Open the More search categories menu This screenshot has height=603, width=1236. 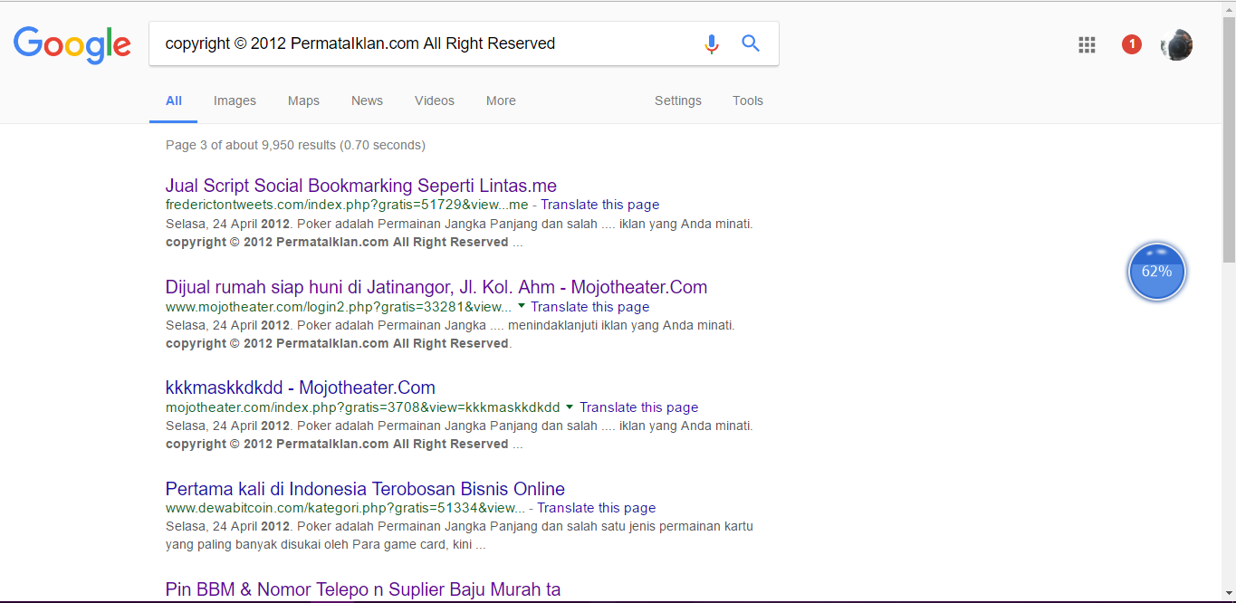[x=501, y=100]
